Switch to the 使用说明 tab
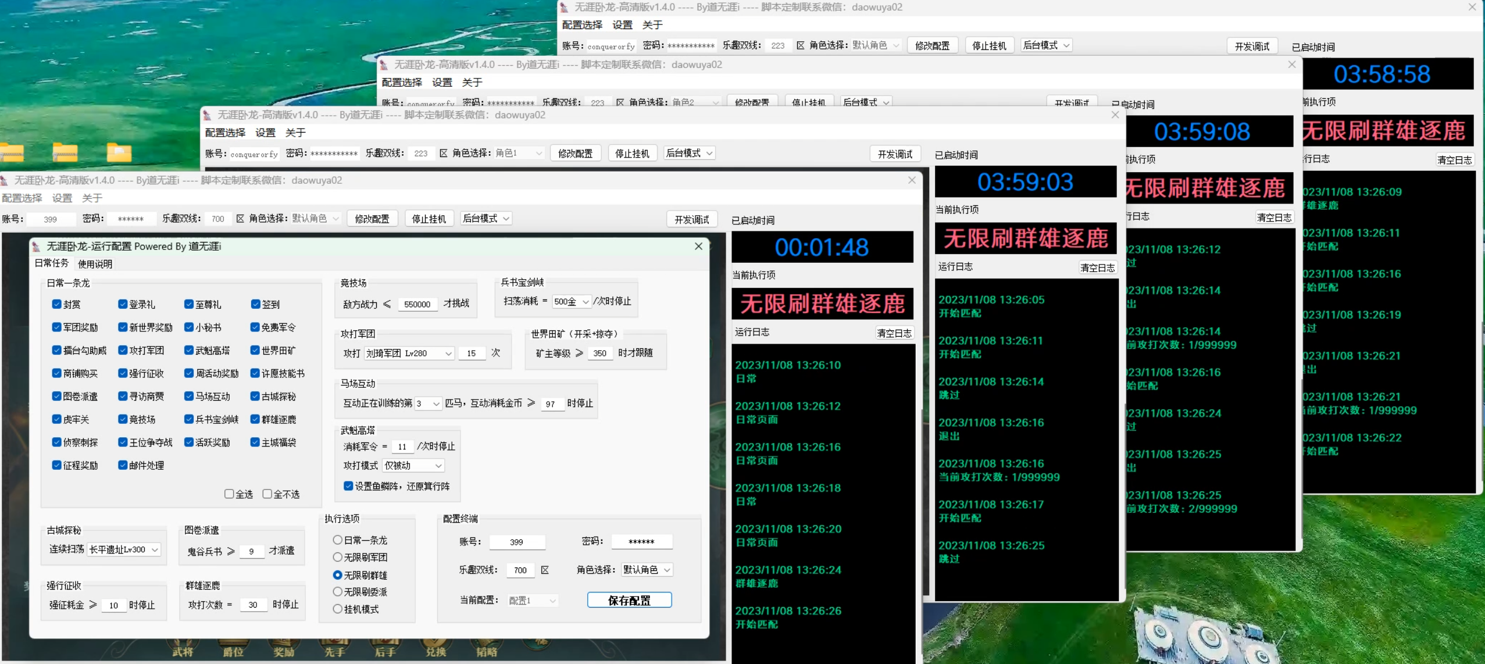Viewport: 1485px width, 664px height. tap(95, 264)
